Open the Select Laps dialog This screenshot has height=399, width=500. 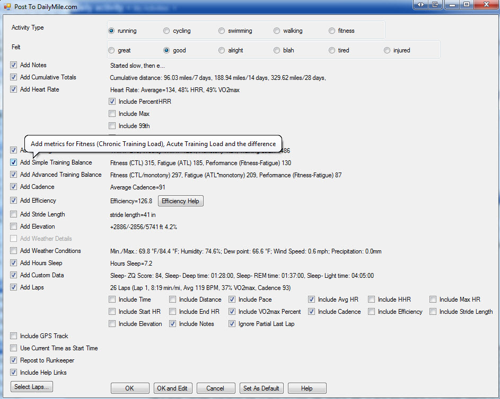tap(32, 387)
